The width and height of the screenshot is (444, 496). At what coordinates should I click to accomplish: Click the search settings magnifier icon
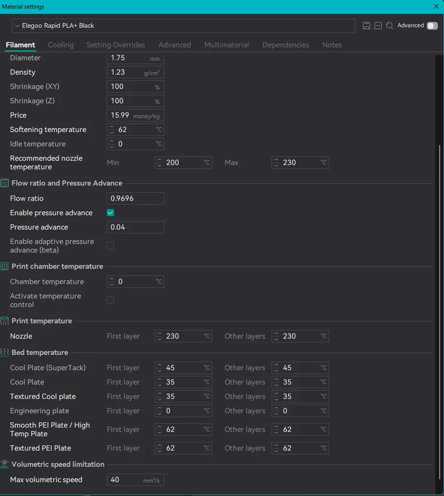(x=389, y=26)
